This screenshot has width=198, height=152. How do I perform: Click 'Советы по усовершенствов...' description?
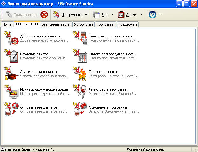44,76
